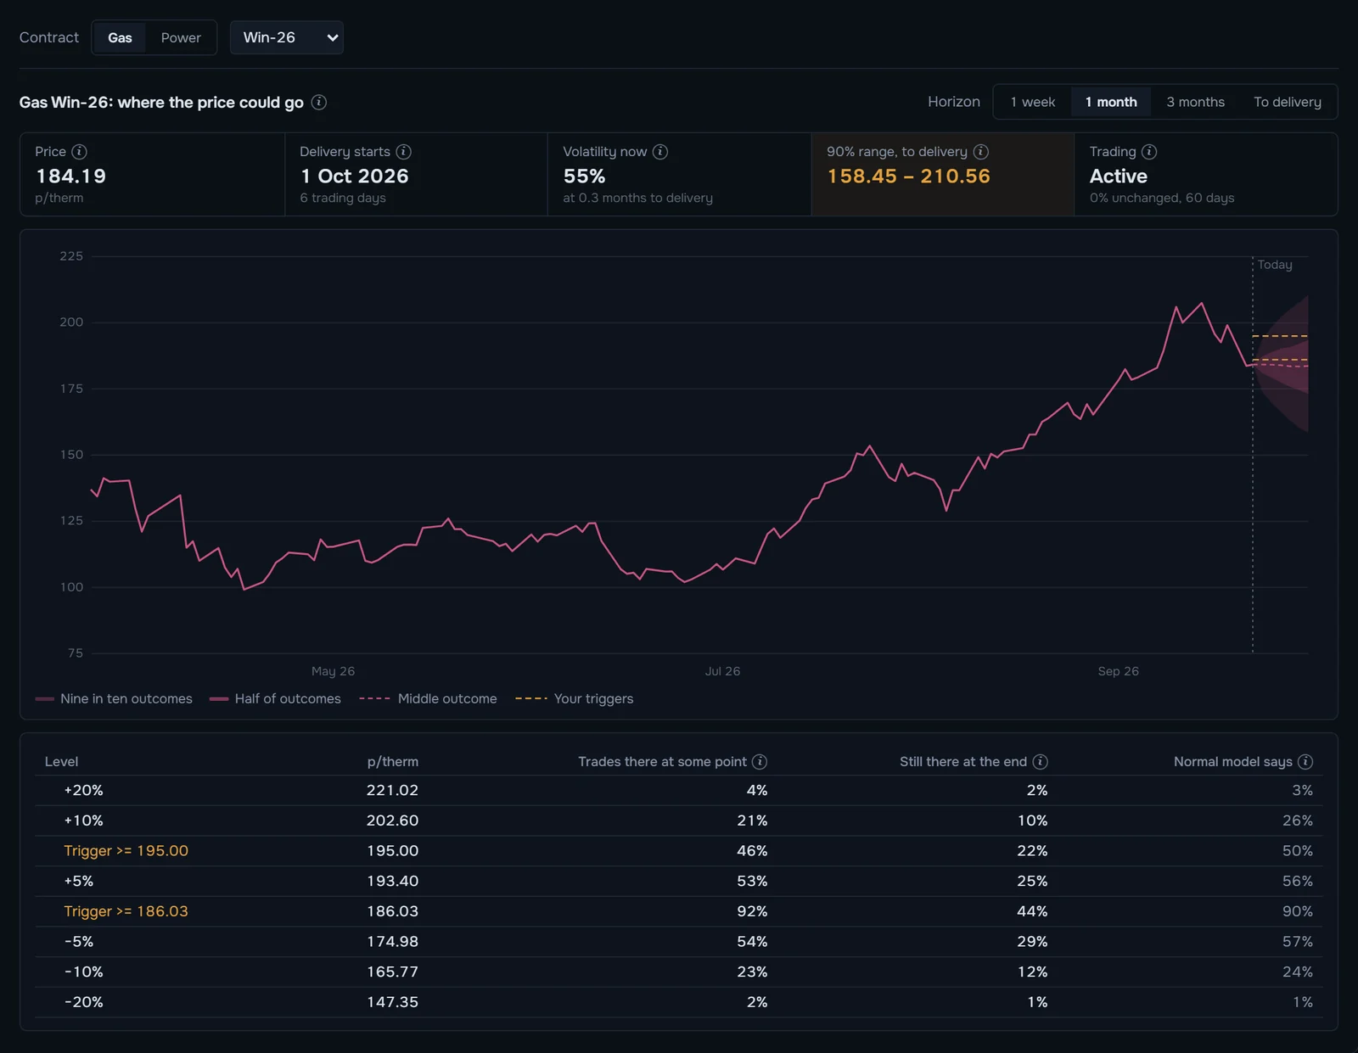The height and width of the screenshot is (1053, 1358).
Task: Click info icon beside the chart title
Action: coord(319,103)
